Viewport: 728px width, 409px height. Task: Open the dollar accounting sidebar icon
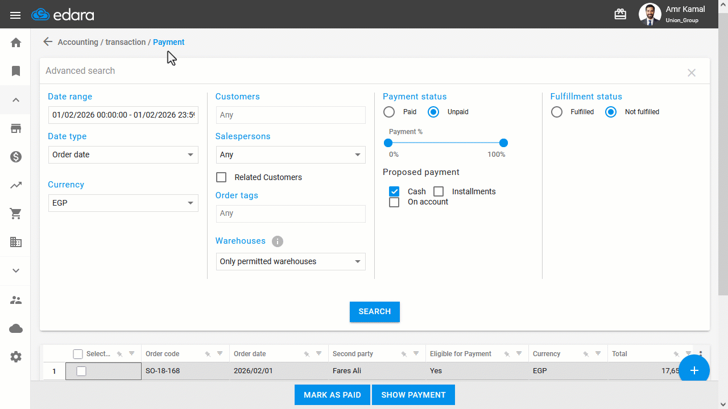click(16, 157)
